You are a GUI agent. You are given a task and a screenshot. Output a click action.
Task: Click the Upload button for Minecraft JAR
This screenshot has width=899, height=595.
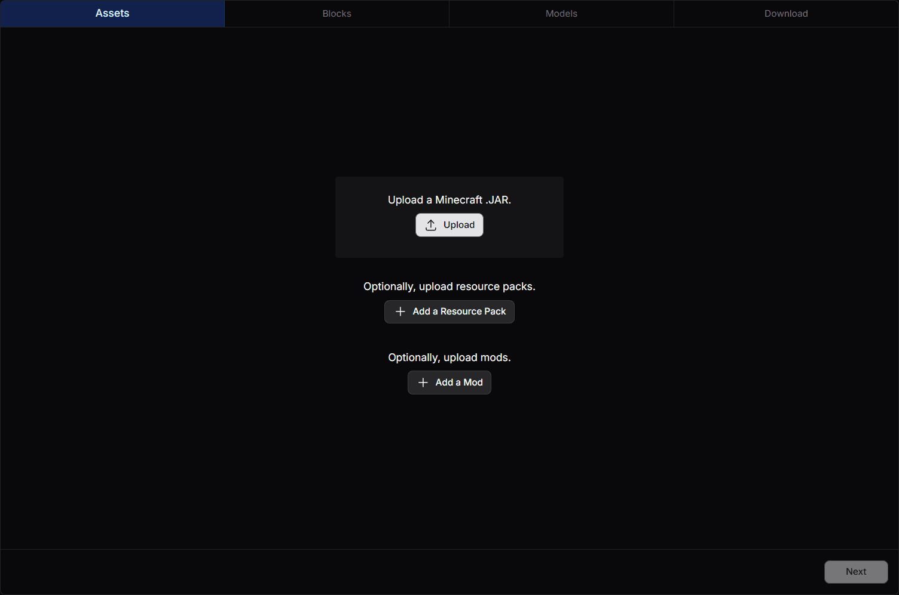tap(450, 225)
